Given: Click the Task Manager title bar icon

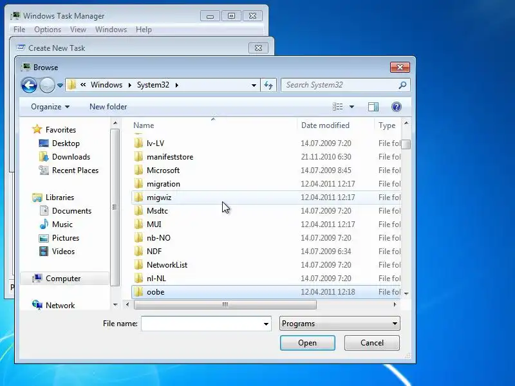Looking at the screenshot, I should pos(15,15).
